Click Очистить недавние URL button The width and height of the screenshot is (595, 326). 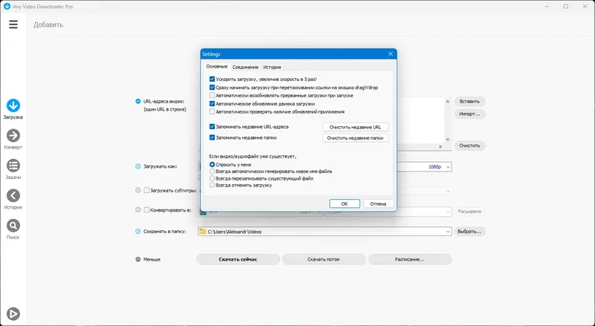[x=356, y=127]
